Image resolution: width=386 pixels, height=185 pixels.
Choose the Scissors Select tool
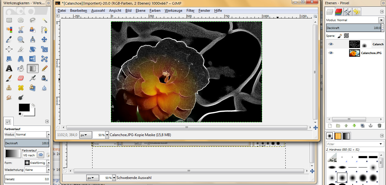click(21, 30)
